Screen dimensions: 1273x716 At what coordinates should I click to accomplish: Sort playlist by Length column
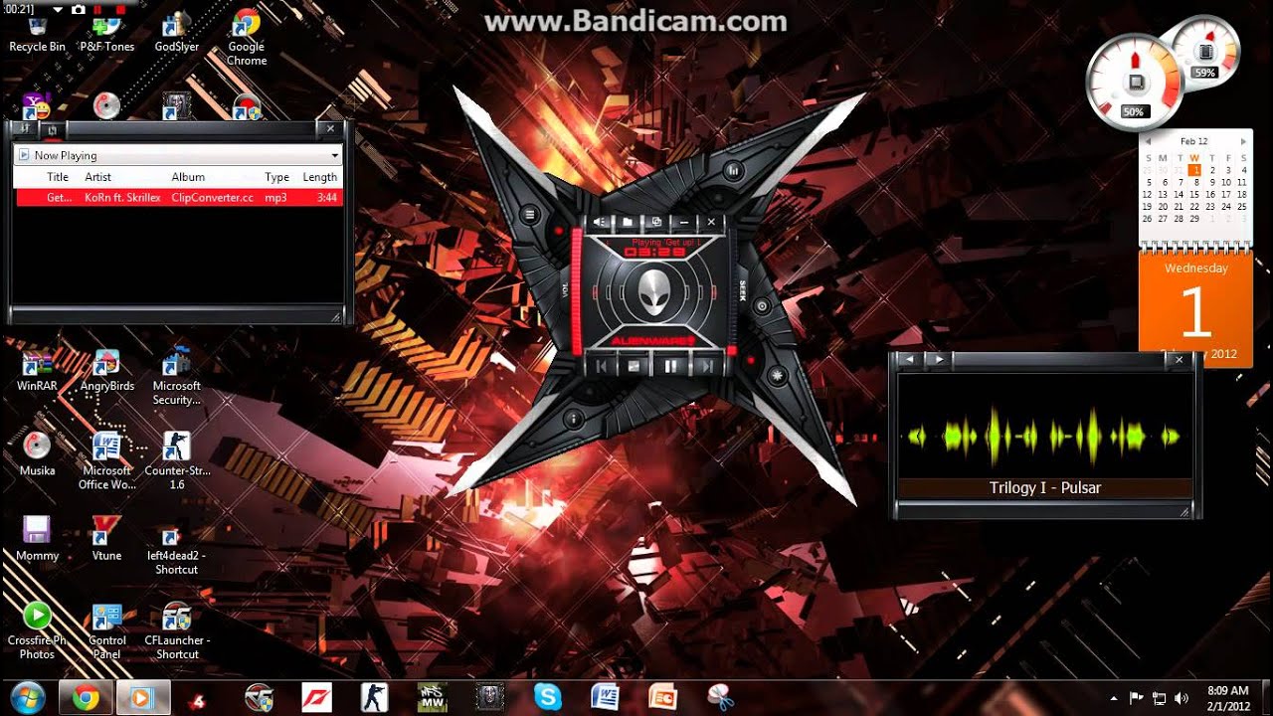coord(319,177)
